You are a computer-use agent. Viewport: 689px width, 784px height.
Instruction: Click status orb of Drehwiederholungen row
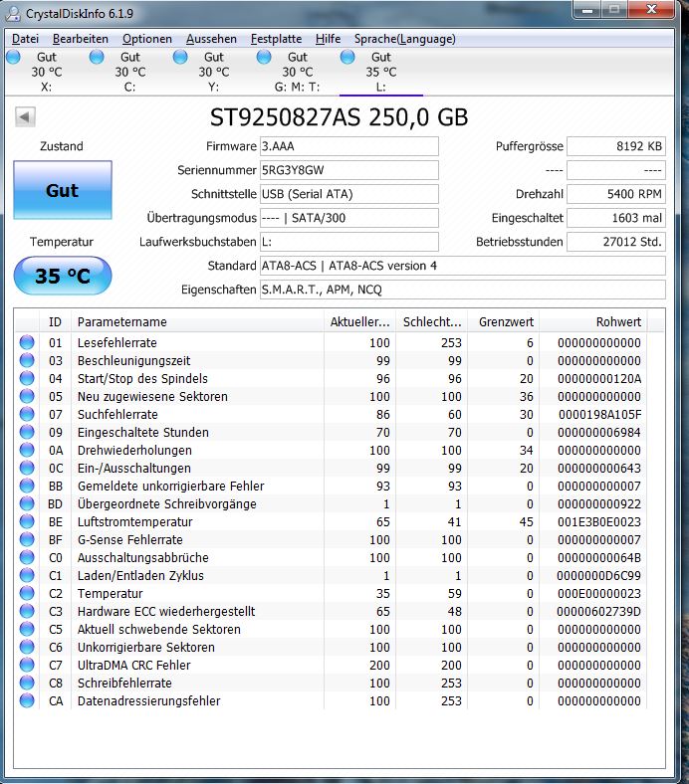(x=27, y=450)
